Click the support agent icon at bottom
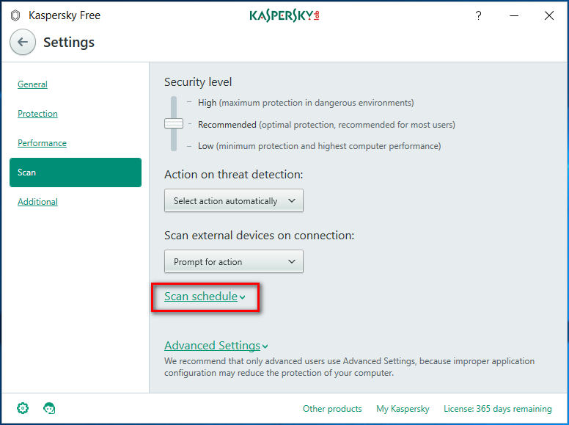569x425 pixels. click(x=50, y=408)
